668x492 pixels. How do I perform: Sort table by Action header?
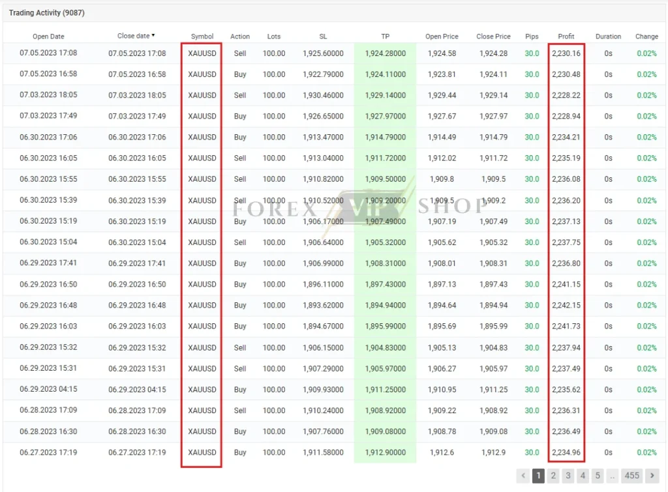tap(240, 36)
